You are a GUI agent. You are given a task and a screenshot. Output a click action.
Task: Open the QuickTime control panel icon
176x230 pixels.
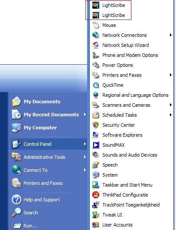[x=96, y=85]
